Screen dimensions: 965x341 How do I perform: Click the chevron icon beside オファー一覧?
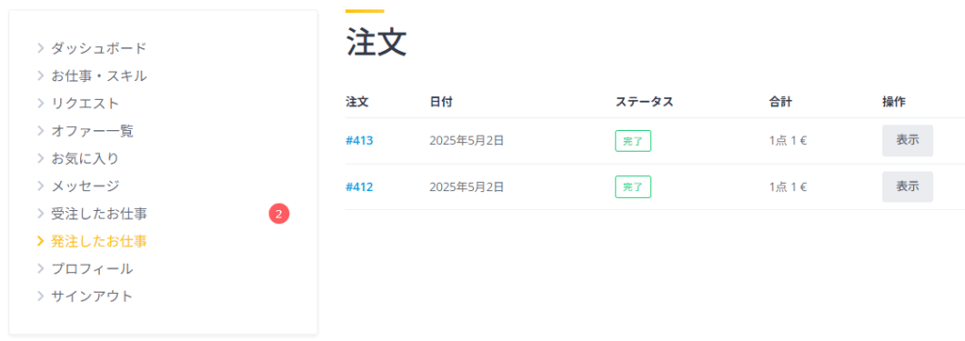coord(41,131)
